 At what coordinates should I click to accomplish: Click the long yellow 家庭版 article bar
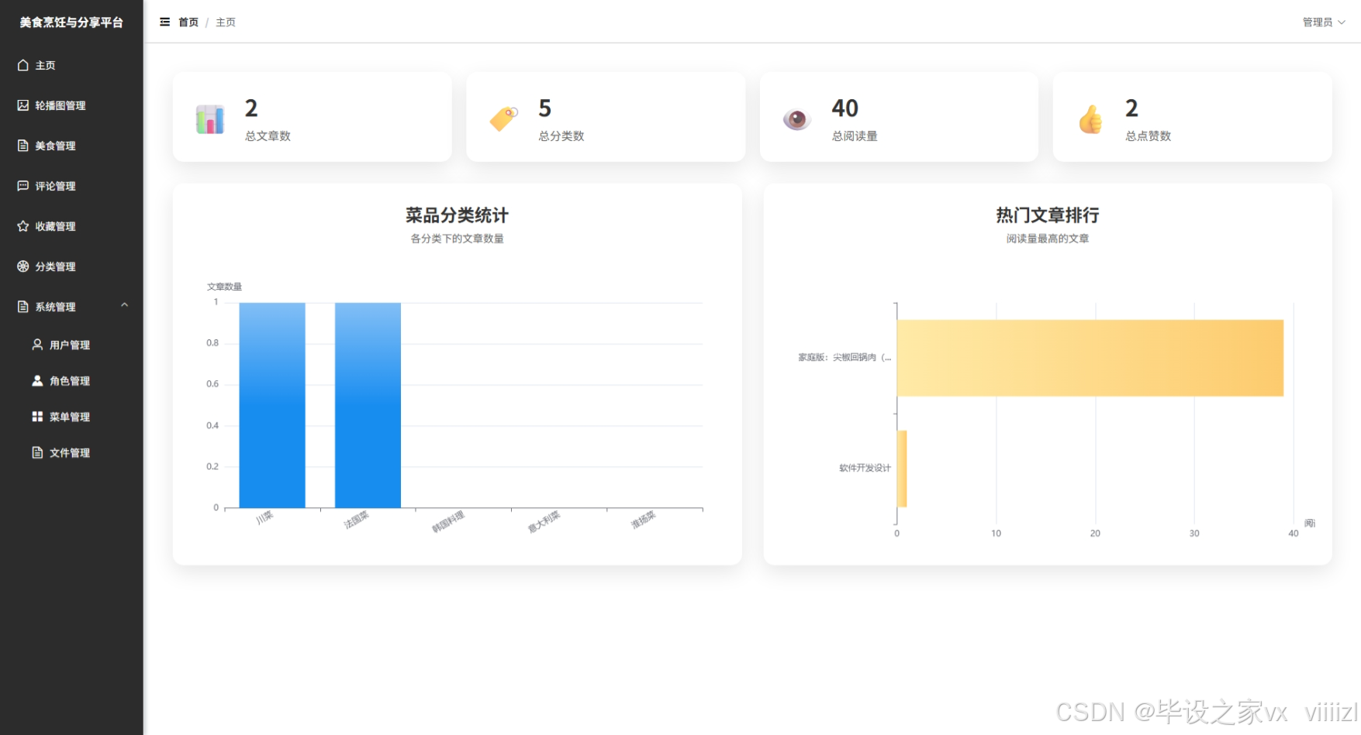click(x=1090, y=358)
